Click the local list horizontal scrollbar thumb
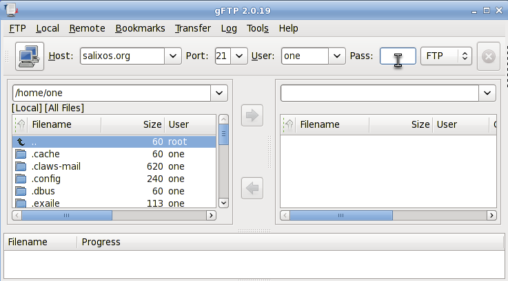The width and height of the screenshot is (508, 281). click(x=67, y=216)
